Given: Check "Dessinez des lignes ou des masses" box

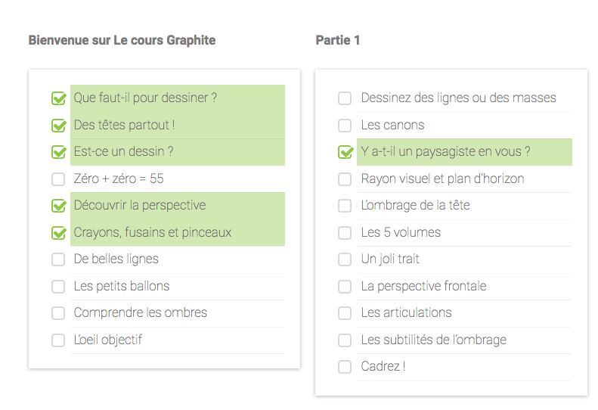Looking at the screenshot, I should coord(345,98).
